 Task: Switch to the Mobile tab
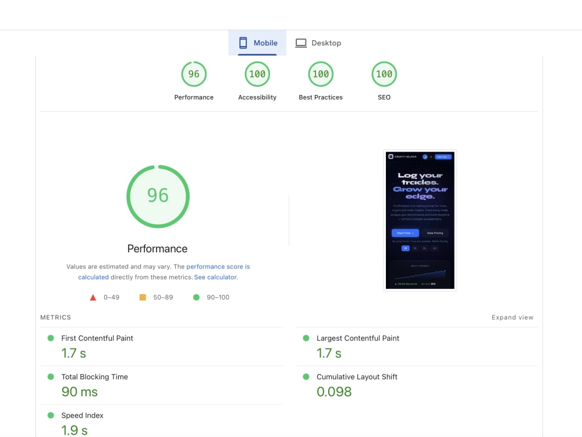coord(257,43)
